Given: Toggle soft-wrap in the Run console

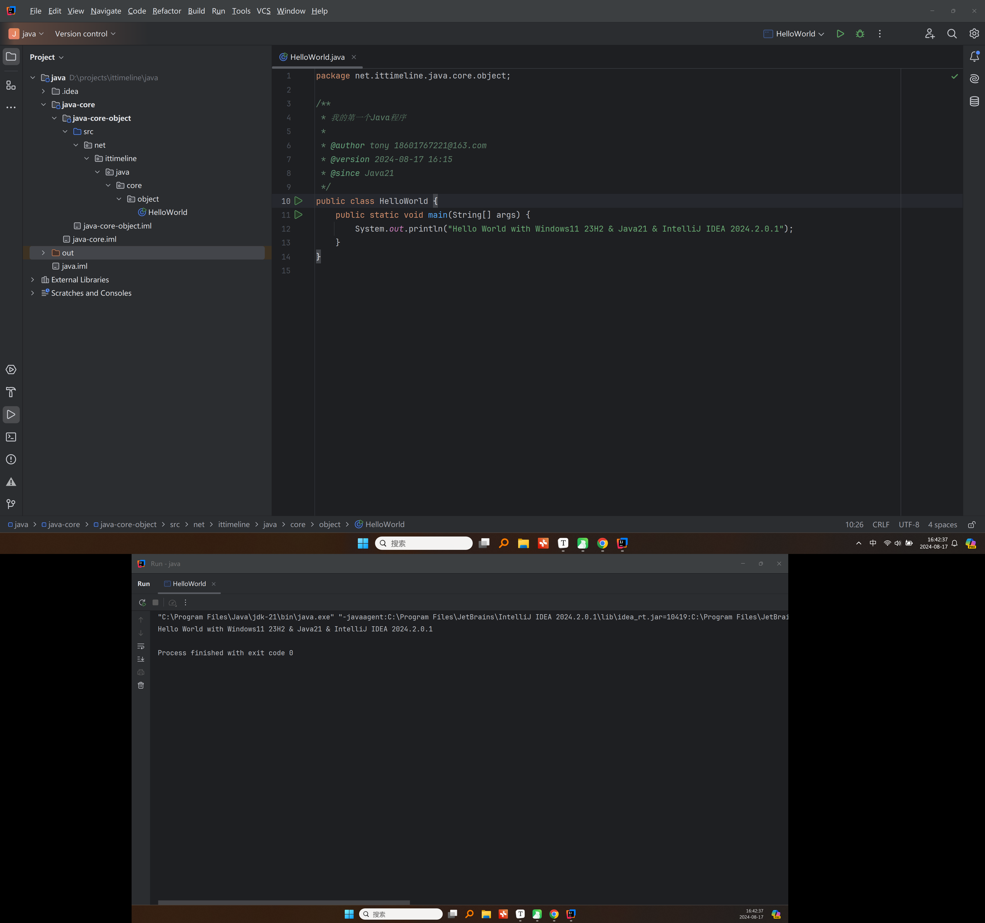Looking at the screenshot, I should [x=141, y=646].
